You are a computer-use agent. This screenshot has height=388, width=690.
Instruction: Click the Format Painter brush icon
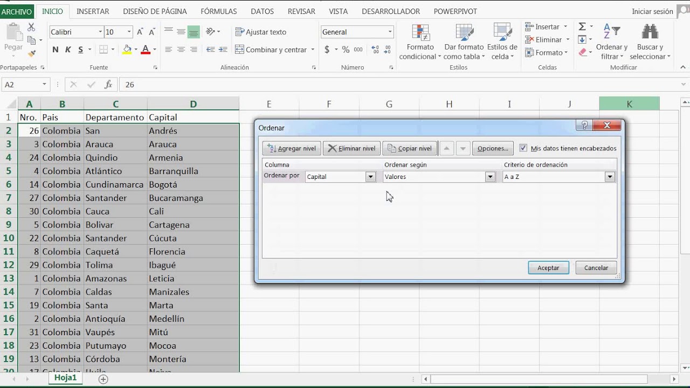[x=31, y=53]
